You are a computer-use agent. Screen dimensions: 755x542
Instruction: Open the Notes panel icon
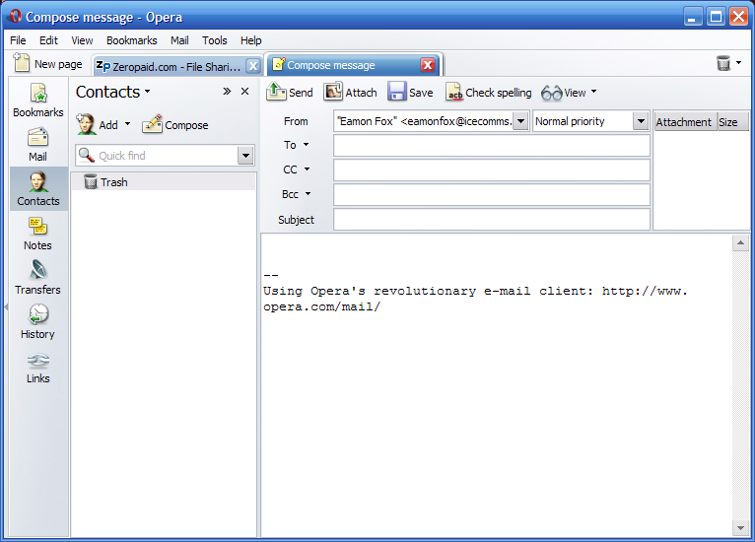38,234
